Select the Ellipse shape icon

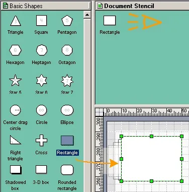pos(67,110)
